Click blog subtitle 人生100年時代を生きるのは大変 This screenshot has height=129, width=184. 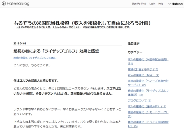point(73,28)
